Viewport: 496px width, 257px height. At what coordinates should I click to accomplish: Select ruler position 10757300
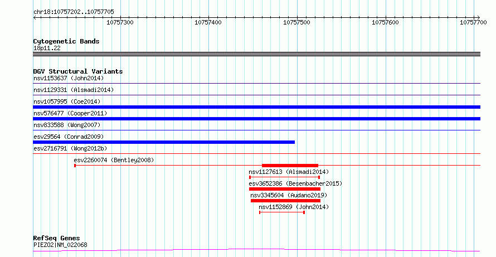pyautogui.click(x=120, y=22)
